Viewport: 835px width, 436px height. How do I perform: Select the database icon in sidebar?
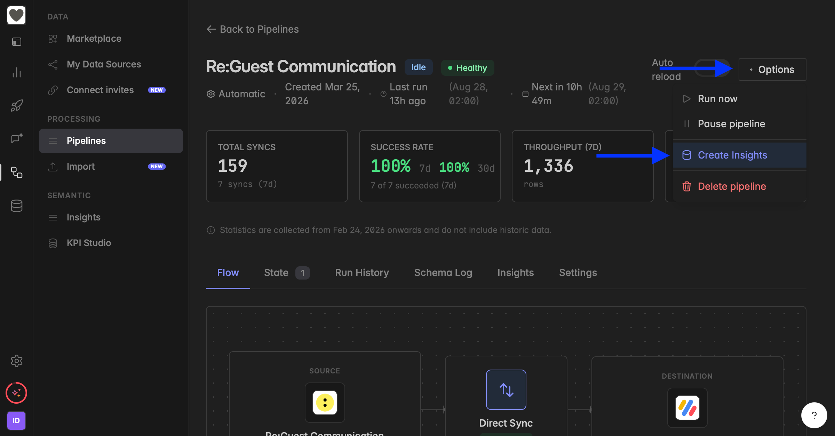(16, 206)
